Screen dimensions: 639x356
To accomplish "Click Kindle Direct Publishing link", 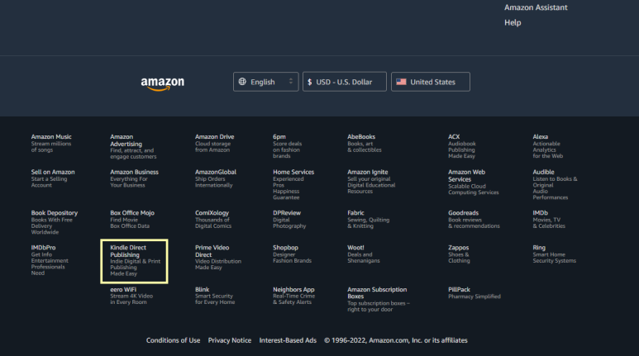I will [x=135, y=260].
